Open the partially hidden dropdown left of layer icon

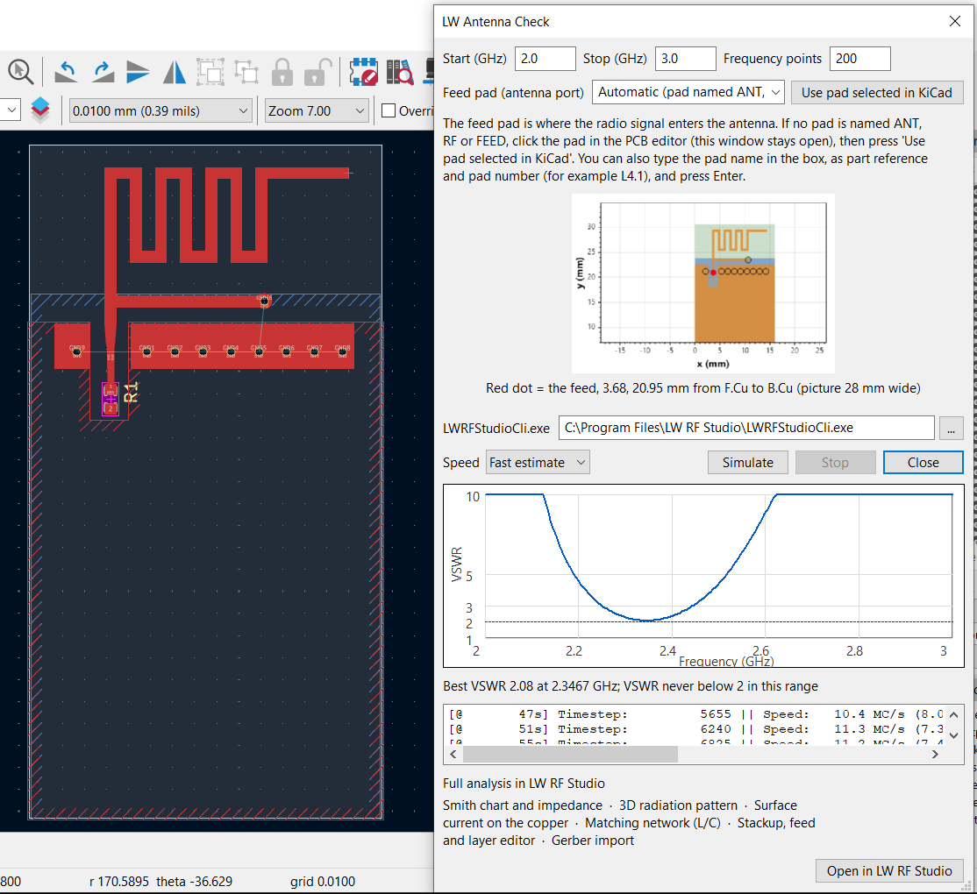click(10, 110)
